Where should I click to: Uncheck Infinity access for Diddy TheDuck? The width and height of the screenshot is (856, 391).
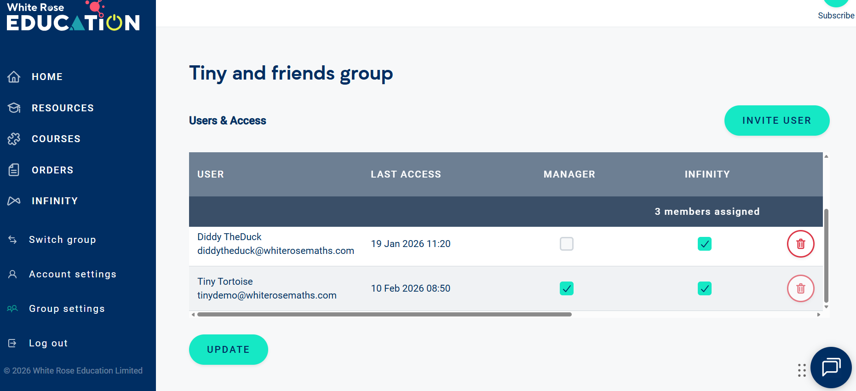tap(704, 244)
